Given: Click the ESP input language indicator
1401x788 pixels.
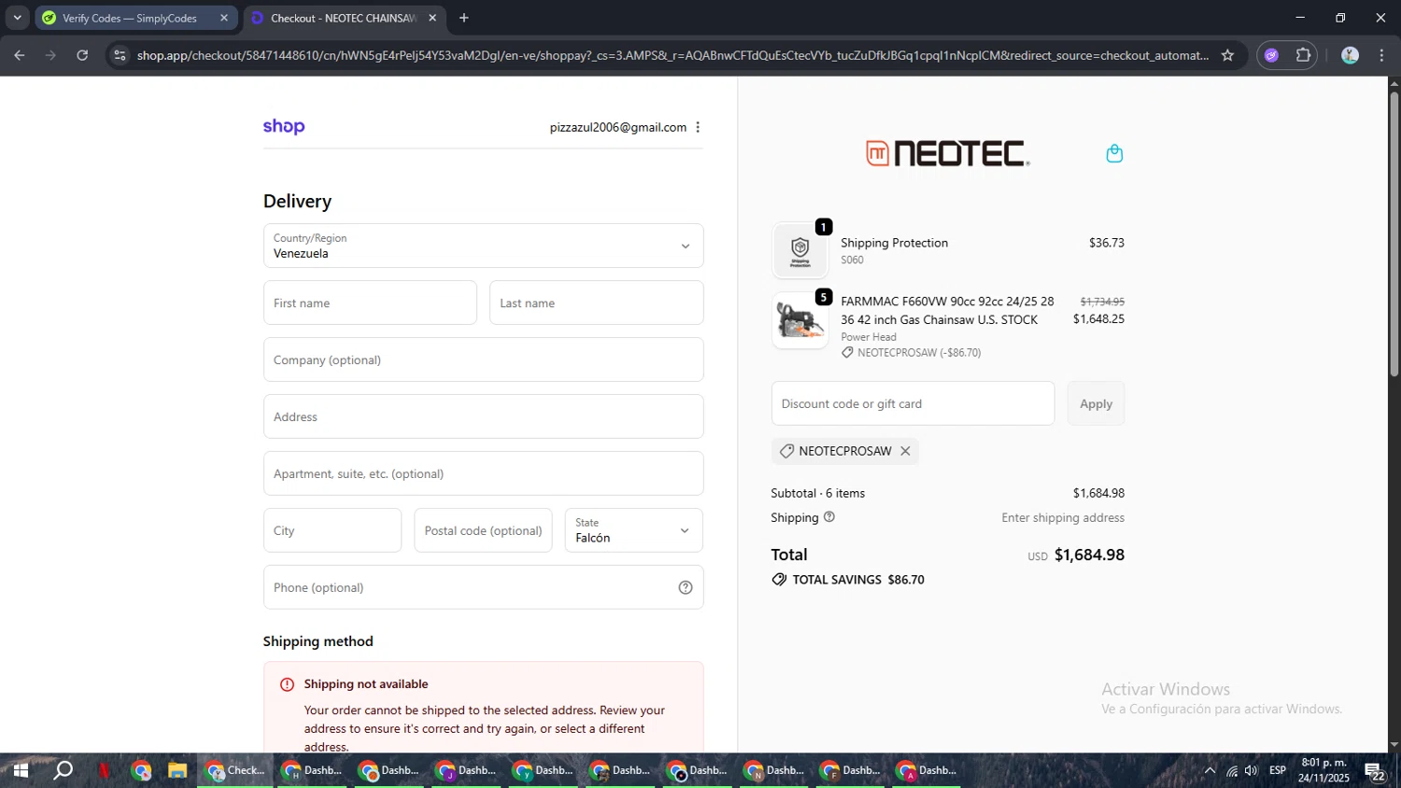Looking at the screenshot, I should 1277,770.
